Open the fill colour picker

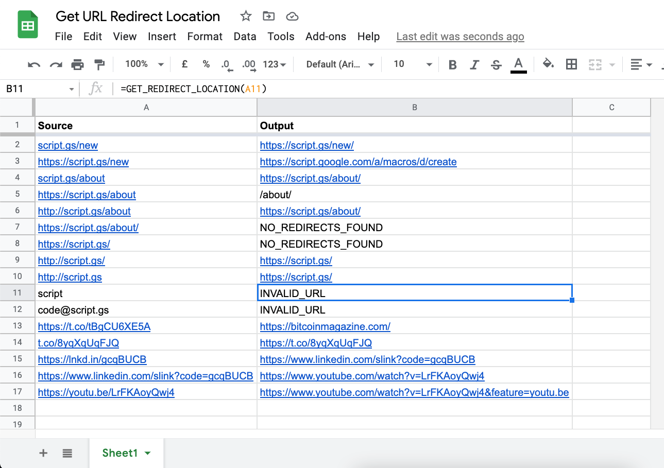click(549, 64)
